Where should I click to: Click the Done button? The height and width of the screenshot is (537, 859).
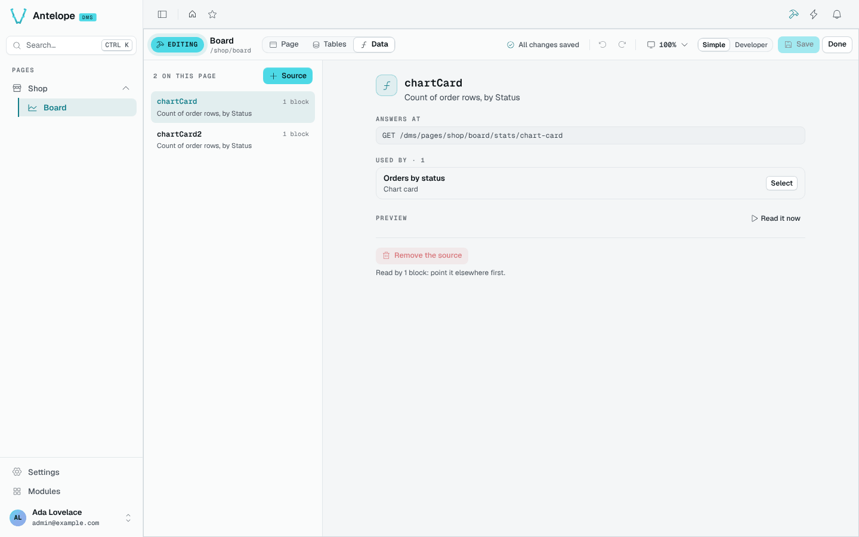pos(837,45)
